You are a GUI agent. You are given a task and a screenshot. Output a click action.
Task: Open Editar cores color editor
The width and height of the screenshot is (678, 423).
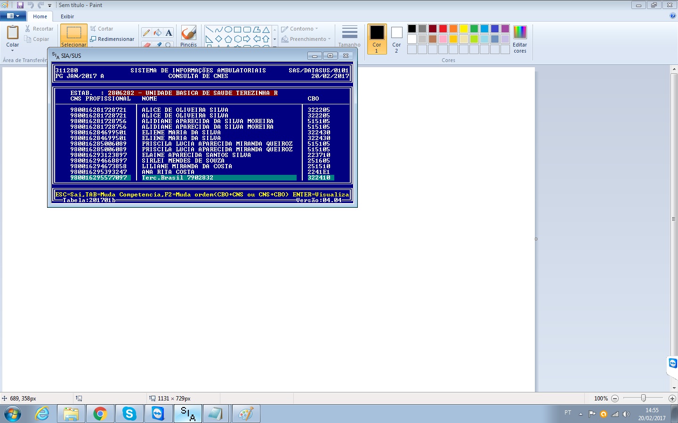[520, 39]
